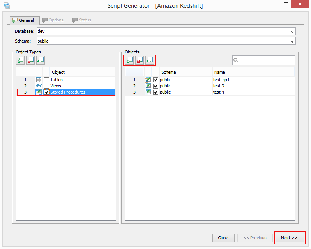
Task: Click Invert Selection icon in Object Types panel
Action: pos(41,60)
